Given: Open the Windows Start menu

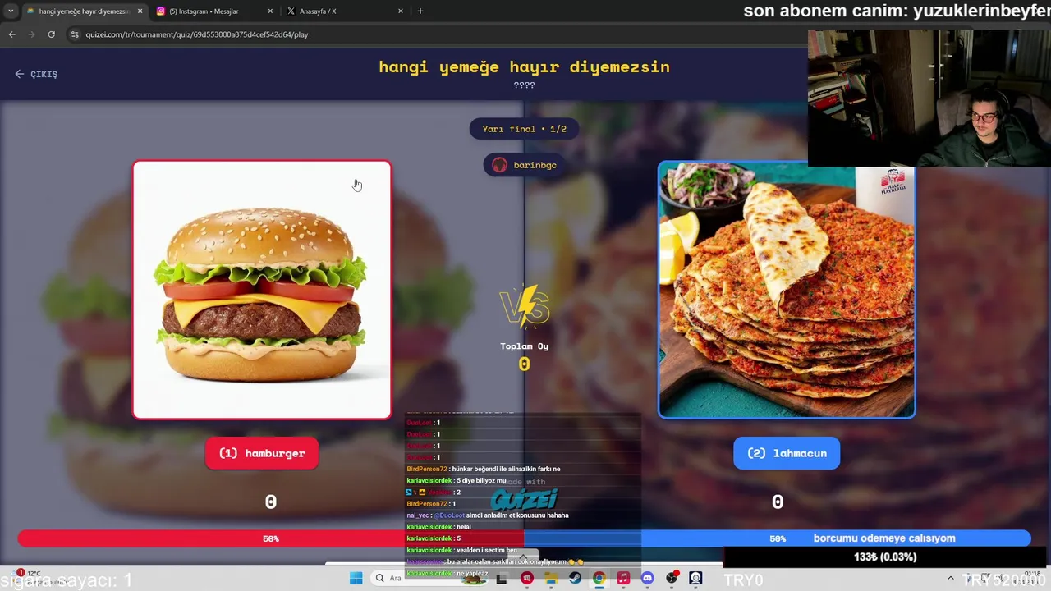Looking at the screenshot, I should pos(356,579).
